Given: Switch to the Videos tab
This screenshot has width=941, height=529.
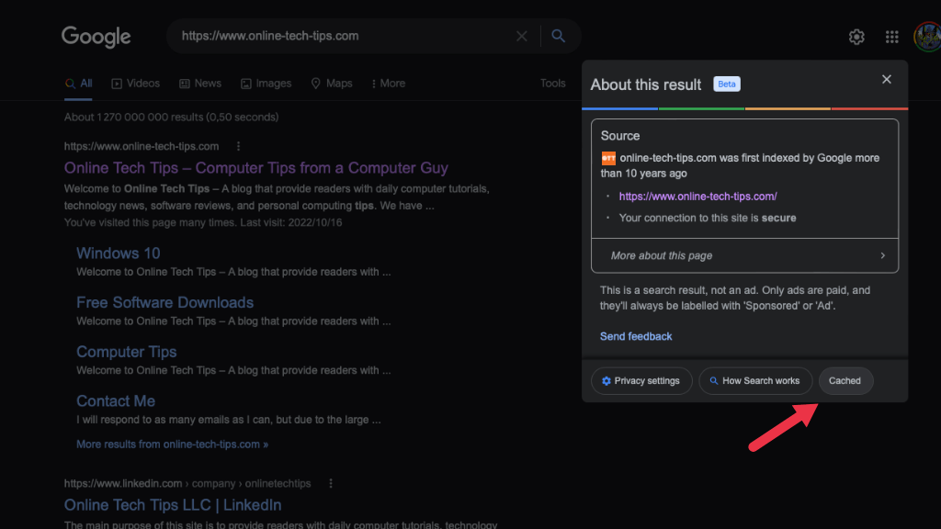Looking at the screenshot, I should click(136, 84).
